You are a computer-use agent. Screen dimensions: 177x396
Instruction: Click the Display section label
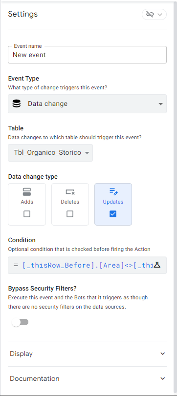tap(21, 354)
